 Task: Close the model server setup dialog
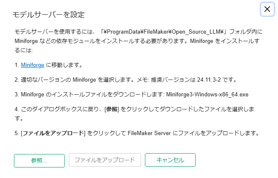pos(267,9)
